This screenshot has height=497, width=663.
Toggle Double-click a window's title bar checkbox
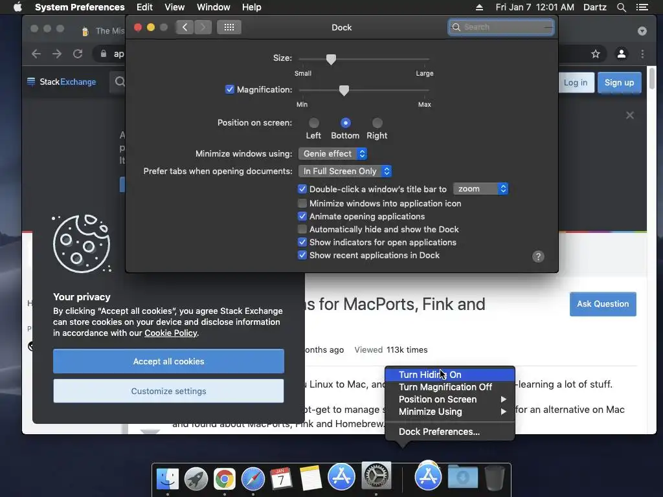pos(302,189)
